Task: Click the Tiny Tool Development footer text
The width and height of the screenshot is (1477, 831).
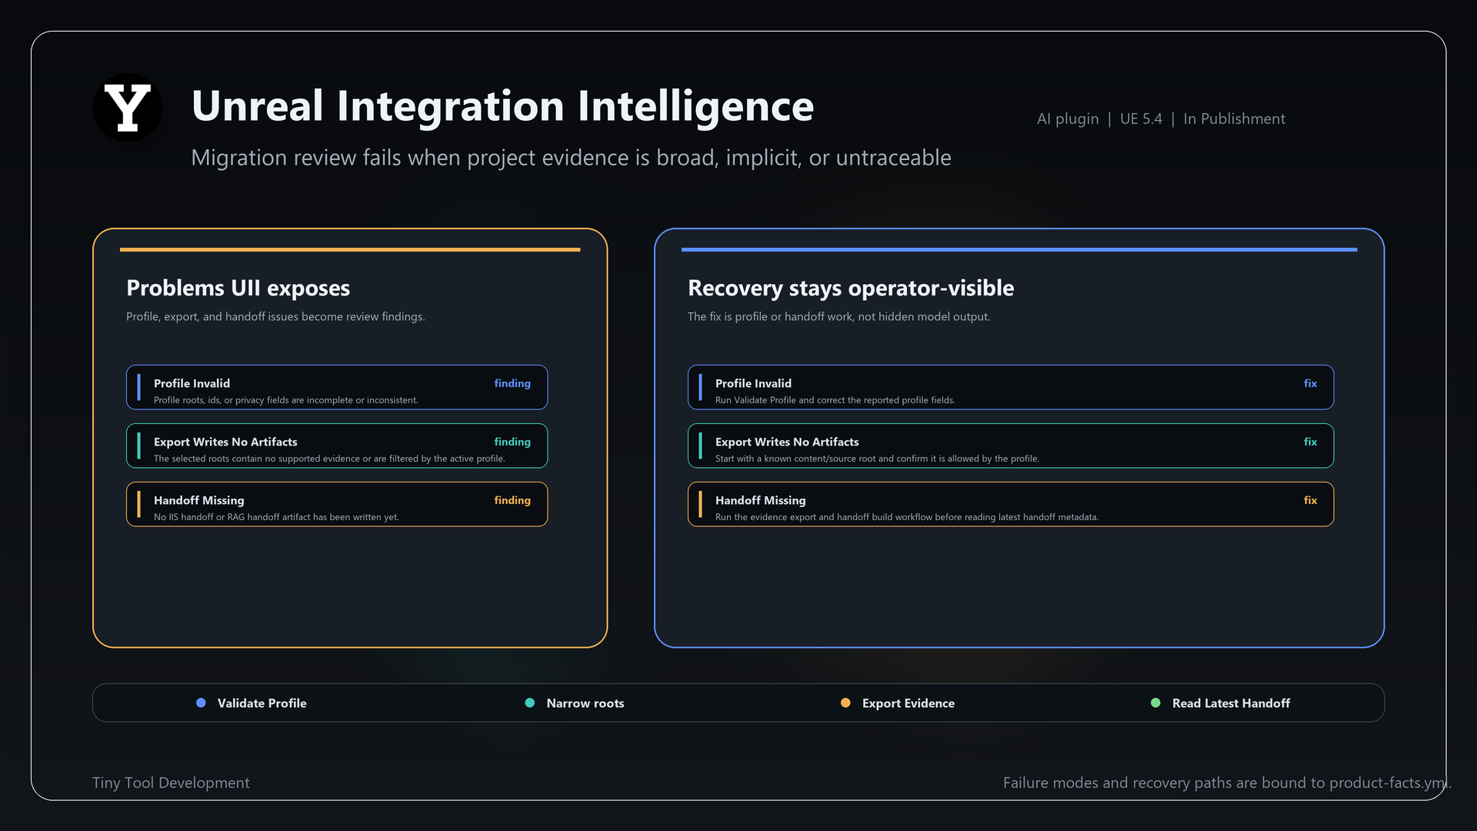Action: [x=171, y=783]
